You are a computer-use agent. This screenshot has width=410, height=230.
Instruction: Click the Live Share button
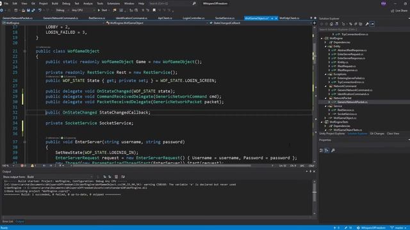pos(399,11)
